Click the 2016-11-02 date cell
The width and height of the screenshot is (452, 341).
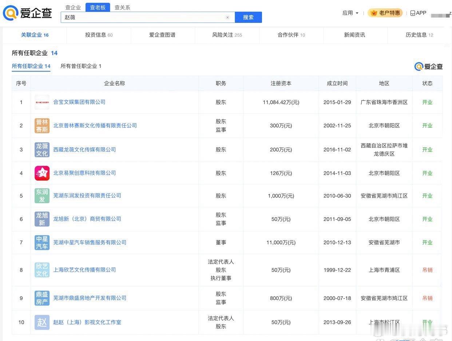(337, 150)
